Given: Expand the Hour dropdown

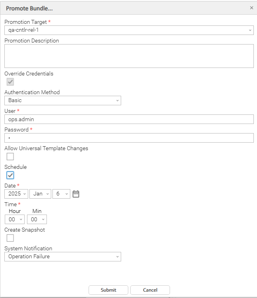Looking at the screenshot, I should click(x=15, y=219).
